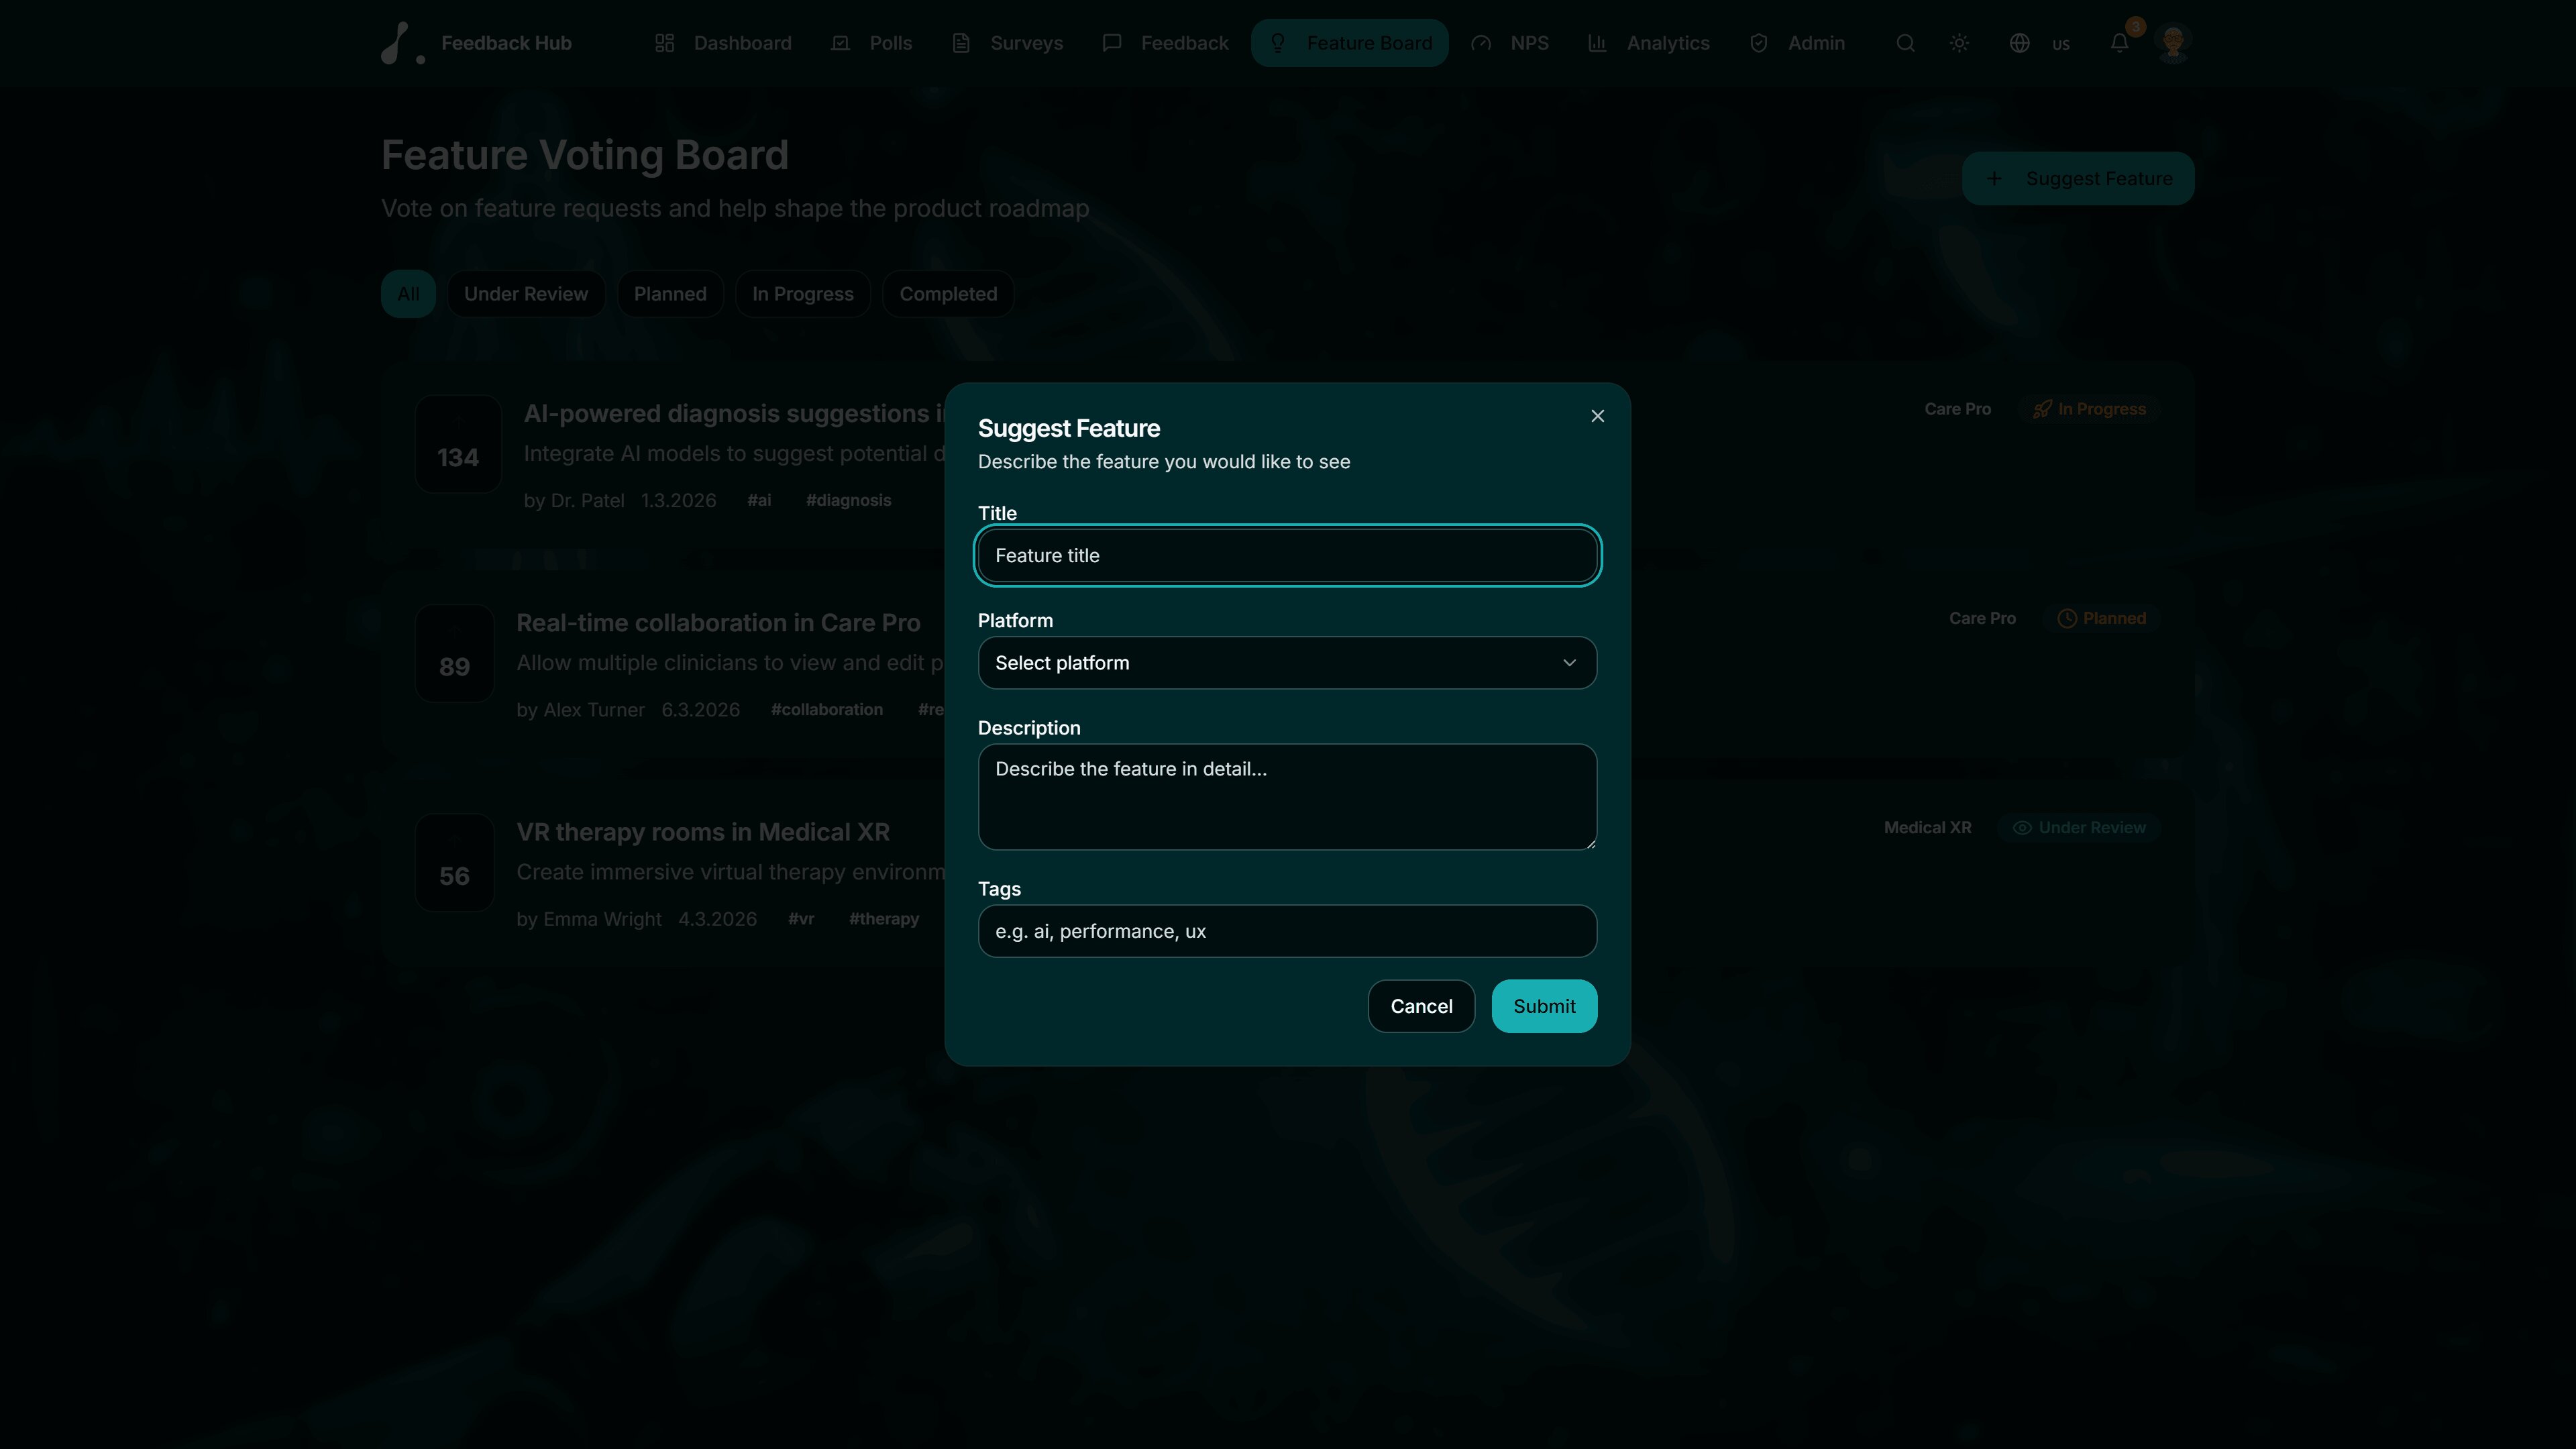Upvote the 56-vote VR therapy feature

pyautogui.click(x=454, y=863)
